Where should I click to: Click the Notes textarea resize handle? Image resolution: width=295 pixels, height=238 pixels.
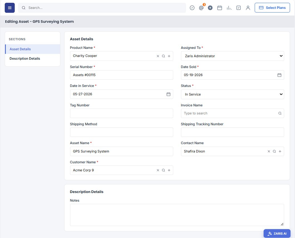282,224
